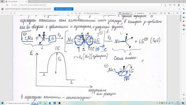Show hidden system tray icons

point(158,103)
